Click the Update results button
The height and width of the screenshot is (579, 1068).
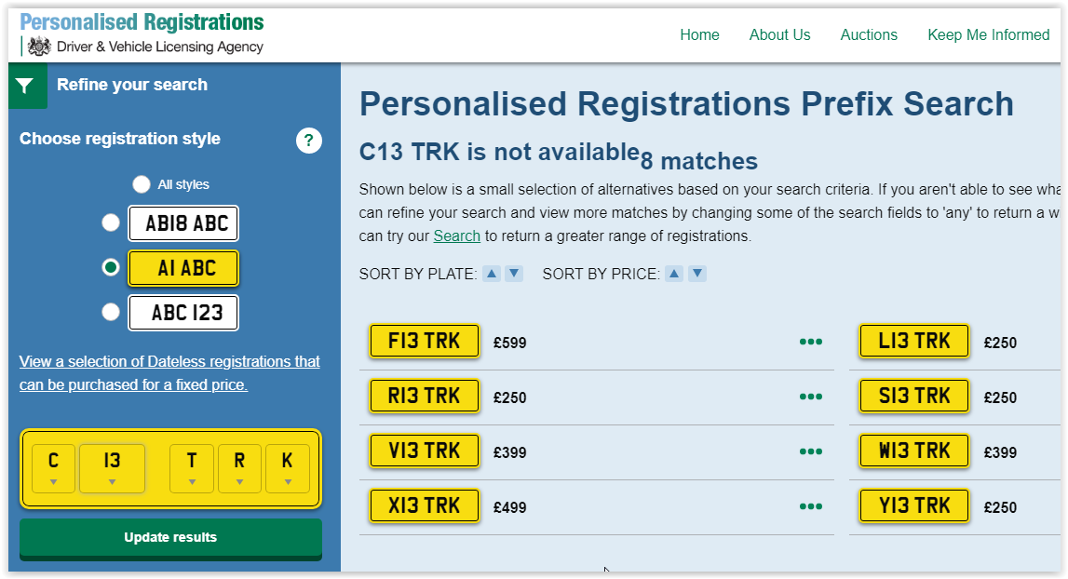pos(170,538)
